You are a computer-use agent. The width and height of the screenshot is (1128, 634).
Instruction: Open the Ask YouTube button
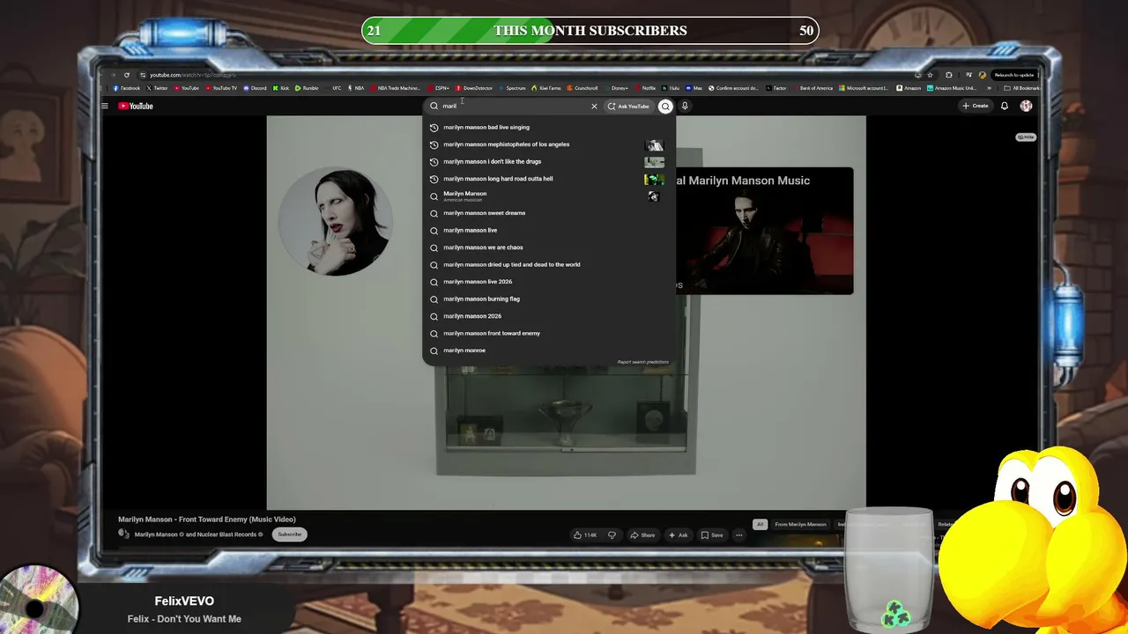[628, 106]
